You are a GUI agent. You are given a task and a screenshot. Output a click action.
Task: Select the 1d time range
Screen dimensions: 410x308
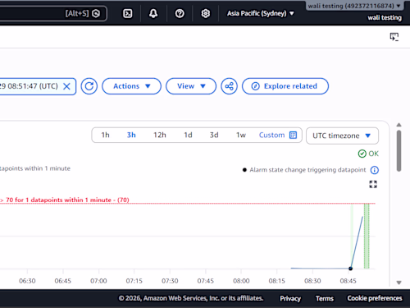coord(188,135)
